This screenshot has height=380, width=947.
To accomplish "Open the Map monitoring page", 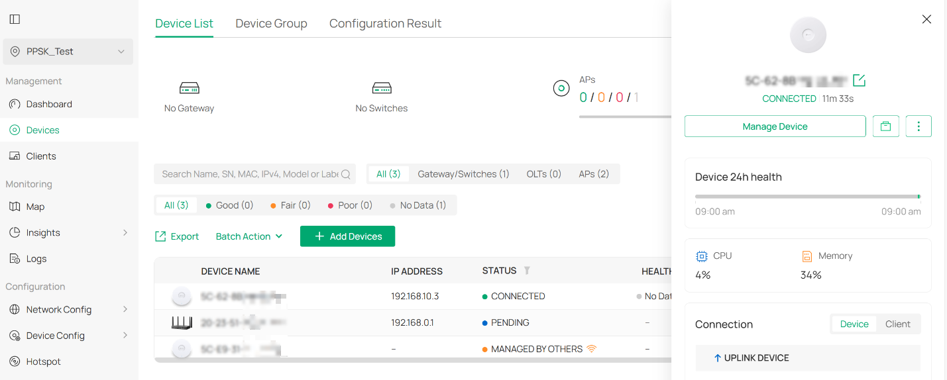I will (35, 207).
